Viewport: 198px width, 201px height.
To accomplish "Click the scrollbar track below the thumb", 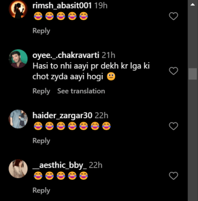I will [193, 139].
